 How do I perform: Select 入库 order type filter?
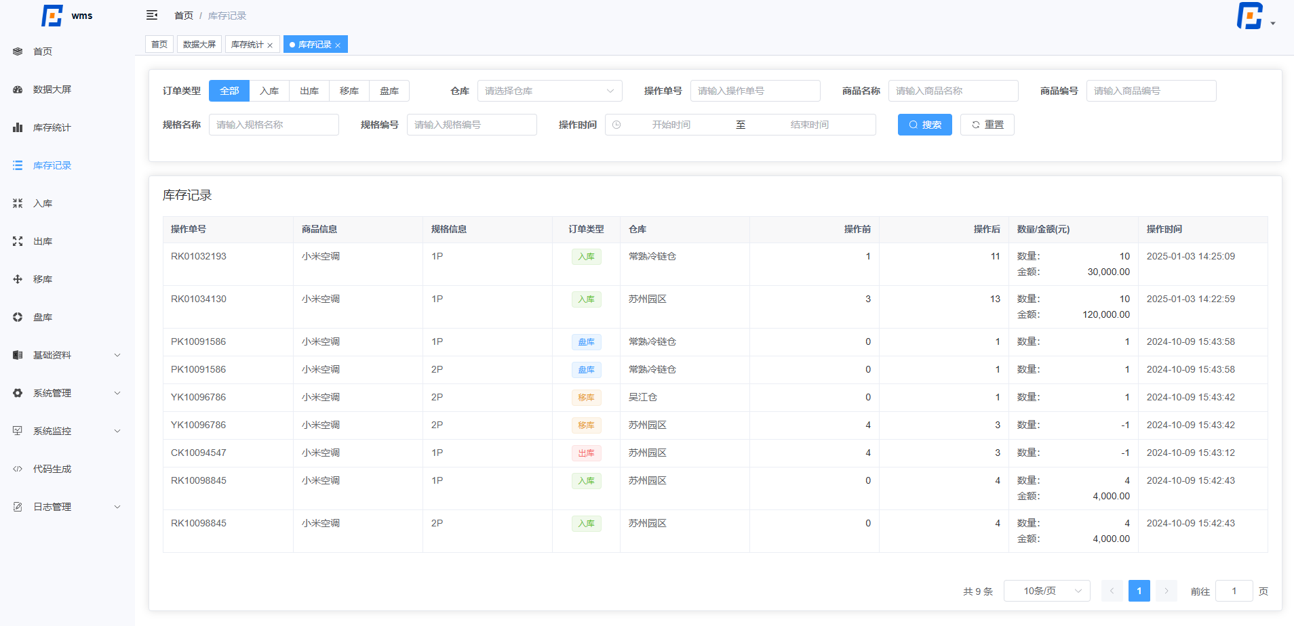pyautogui.click(x=269, y=91)
